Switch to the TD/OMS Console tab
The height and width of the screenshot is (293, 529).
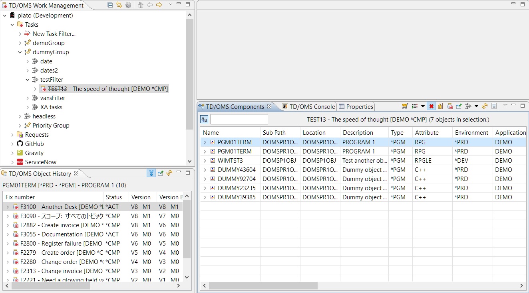tap(308, 106)
